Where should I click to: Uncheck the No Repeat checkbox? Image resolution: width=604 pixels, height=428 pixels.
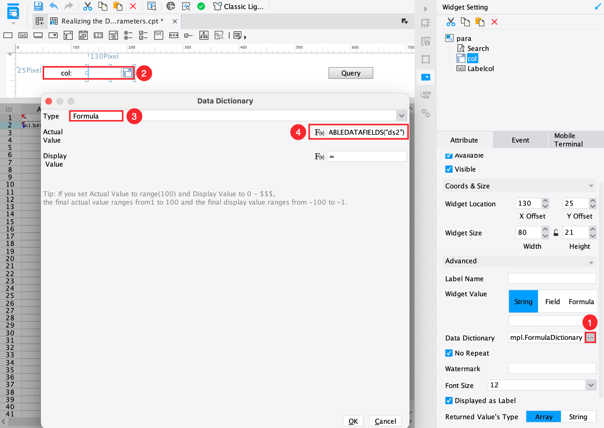click(x=449, y=353)
